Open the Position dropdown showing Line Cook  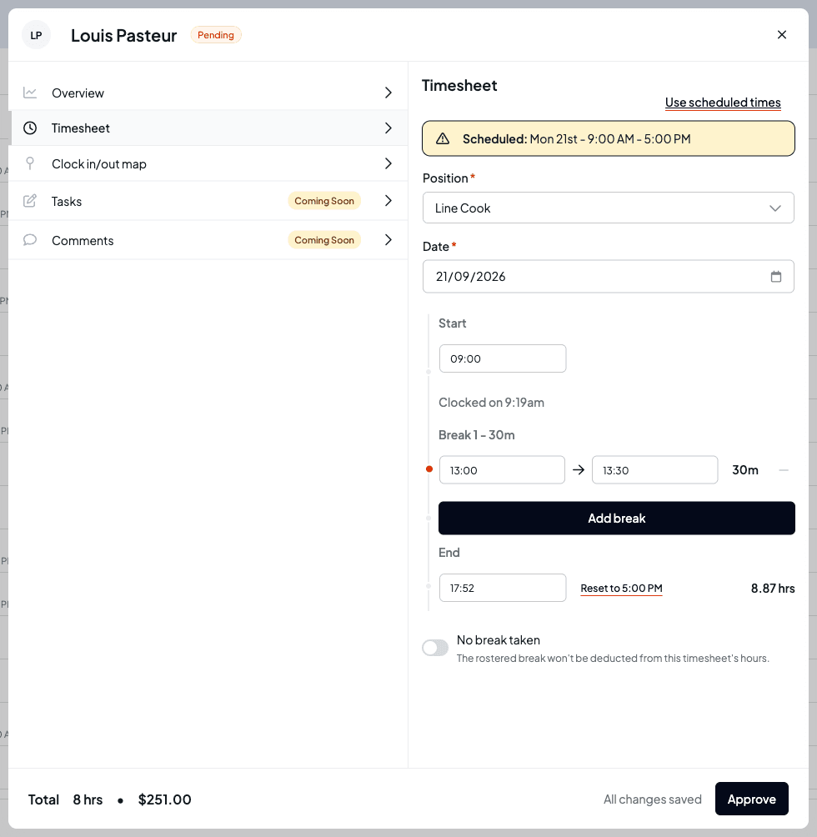[609, 208]
